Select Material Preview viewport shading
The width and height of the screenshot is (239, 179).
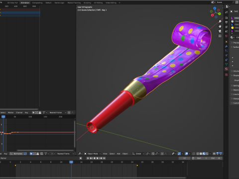tap(204, 154)
